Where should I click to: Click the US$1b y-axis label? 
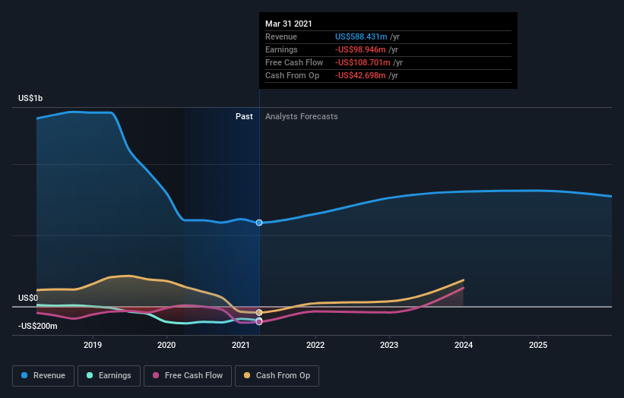pos(30,98)
